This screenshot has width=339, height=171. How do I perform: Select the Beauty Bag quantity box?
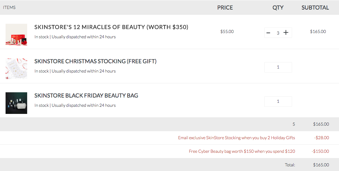(x=278, y=101)
